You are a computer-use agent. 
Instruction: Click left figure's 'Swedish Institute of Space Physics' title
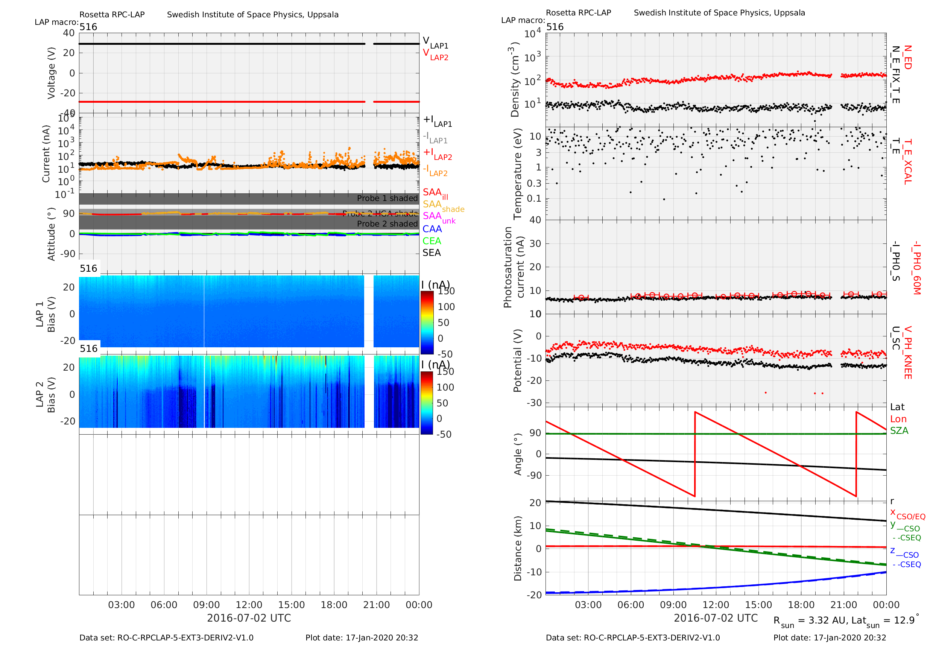click(x=253, y=15)
